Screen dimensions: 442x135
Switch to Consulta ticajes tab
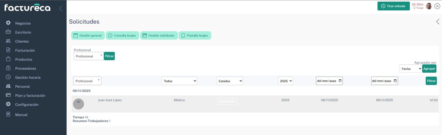122,35
